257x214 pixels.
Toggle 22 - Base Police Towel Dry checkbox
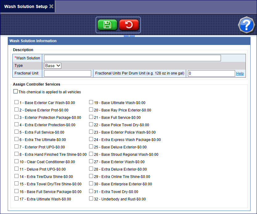[x=91, y=125]
